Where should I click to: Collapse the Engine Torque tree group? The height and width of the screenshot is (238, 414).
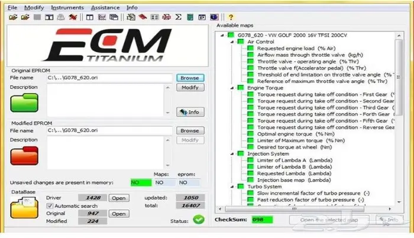point(234,88)
